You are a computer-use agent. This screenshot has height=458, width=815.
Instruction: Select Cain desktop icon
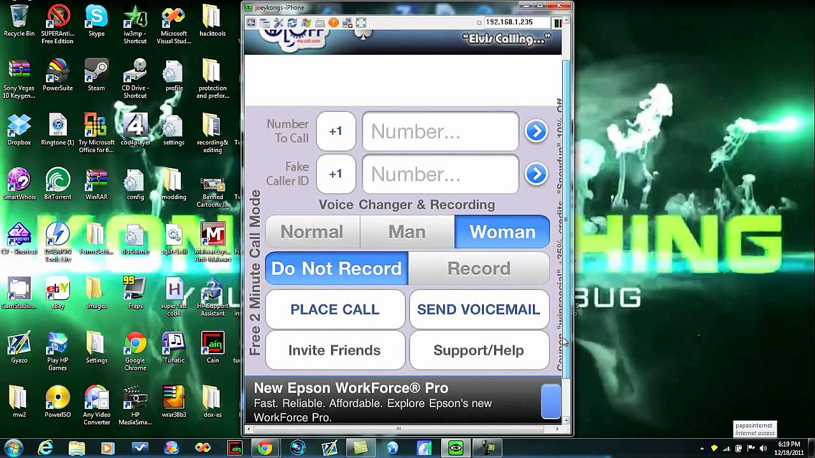(x=213, y=348)
